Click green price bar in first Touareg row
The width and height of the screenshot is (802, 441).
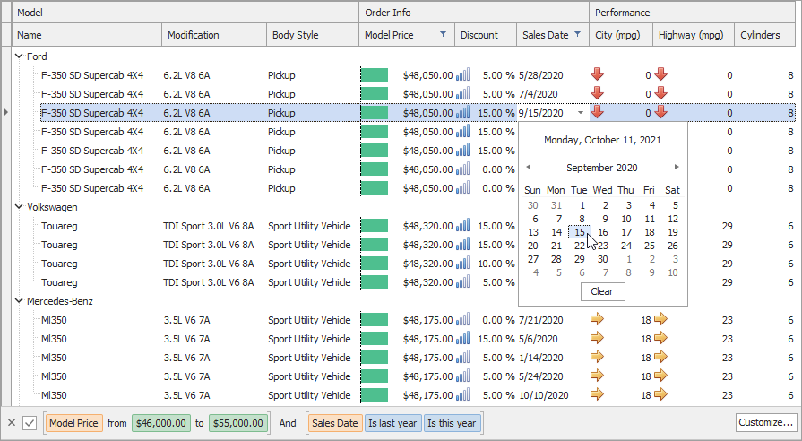coord(375,226)
